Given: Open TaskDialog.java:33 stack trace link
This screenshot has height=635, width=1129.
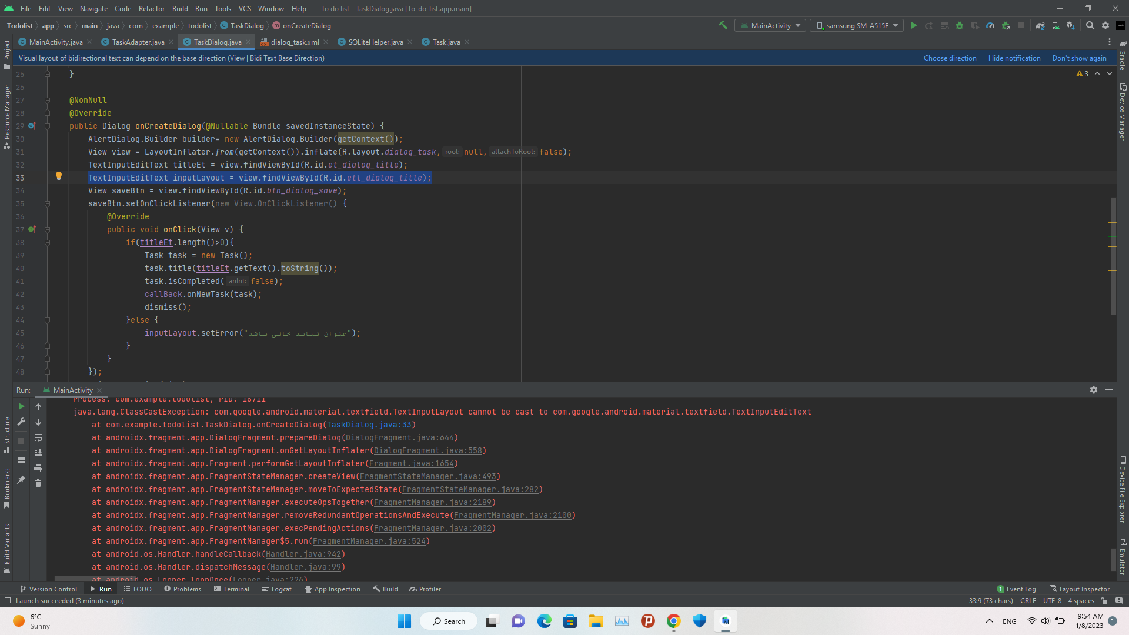Looking at the screenshot, I should 369,425.
